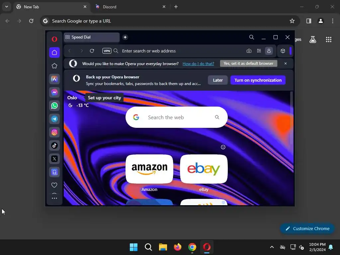The height and width of the screenshot is (255, 340).
Task: Expand system tray hidden icons chevron
Action: [x=272, y=247]
